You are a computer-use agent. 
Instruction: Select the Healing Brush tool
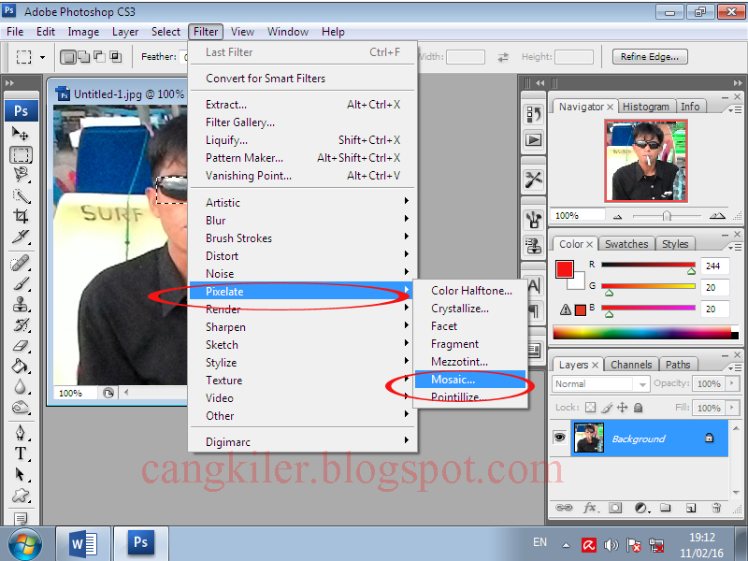21,264
